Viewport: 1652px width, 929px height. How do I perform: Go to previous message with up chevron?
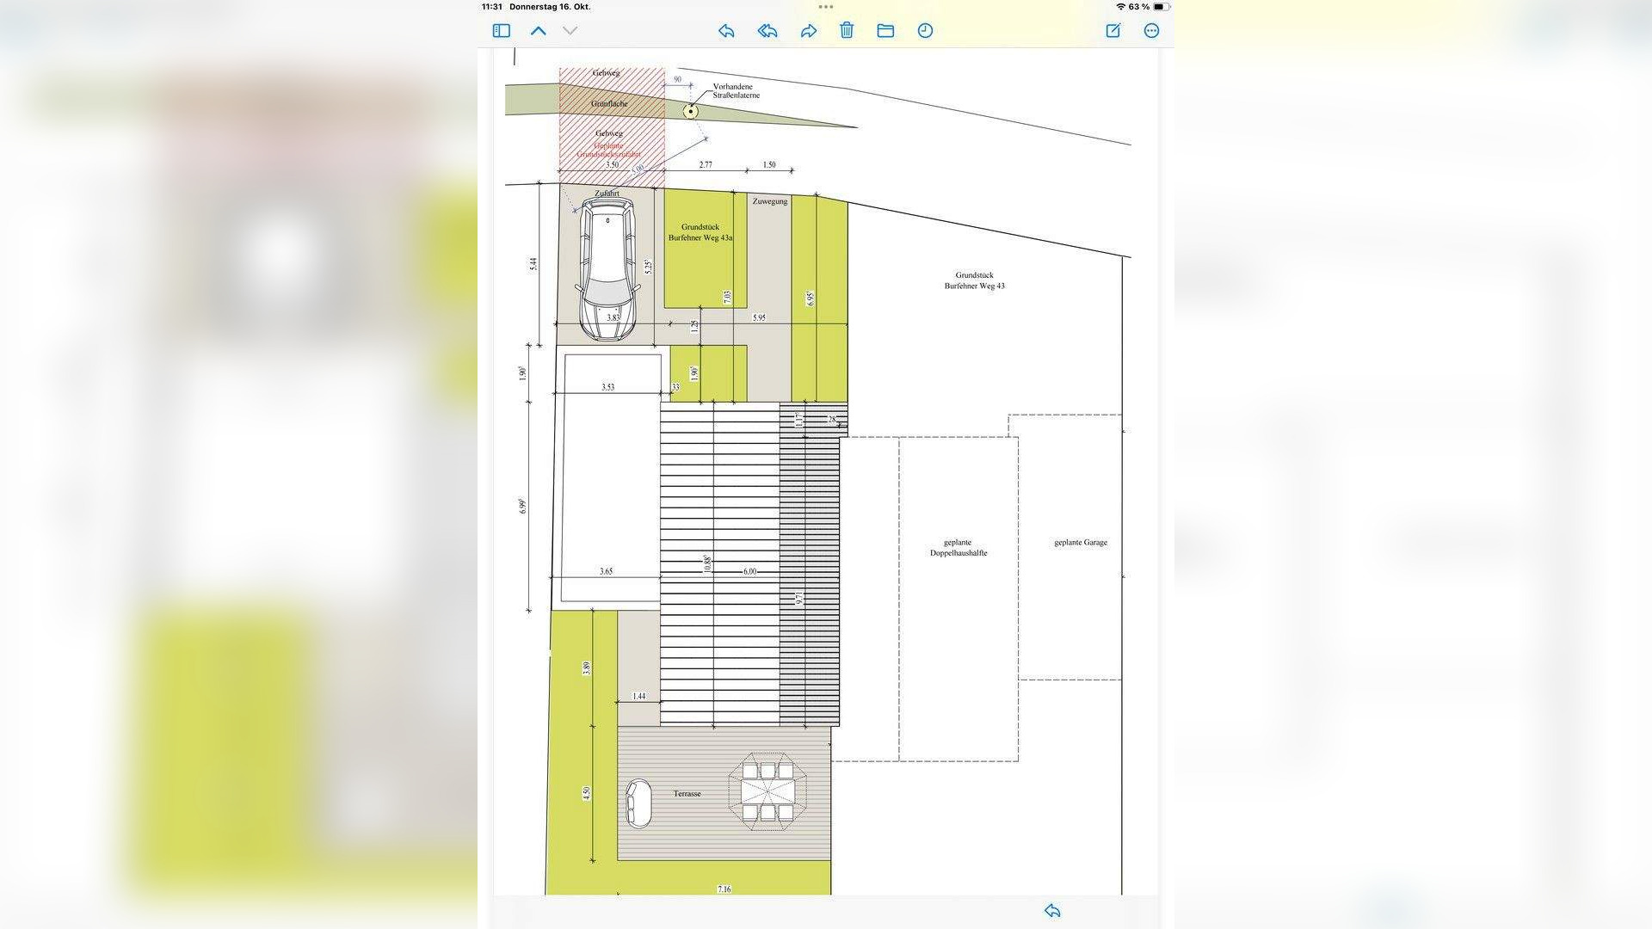click(x=539, y=31)
